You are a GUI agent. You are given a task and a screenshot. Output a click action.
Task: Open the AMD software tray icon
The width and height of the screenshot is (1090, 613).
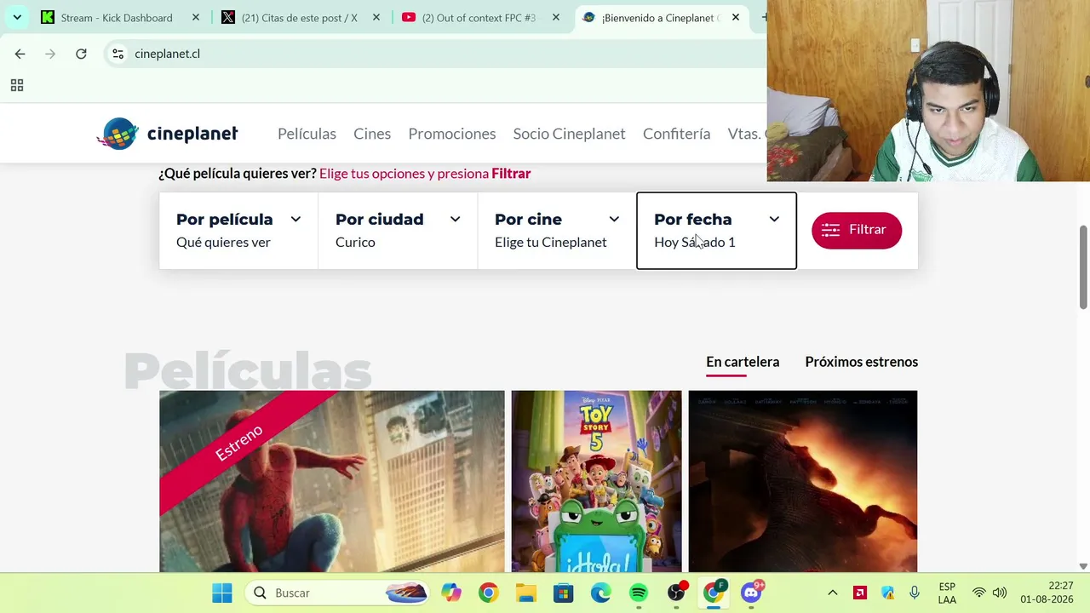point(860,593)
